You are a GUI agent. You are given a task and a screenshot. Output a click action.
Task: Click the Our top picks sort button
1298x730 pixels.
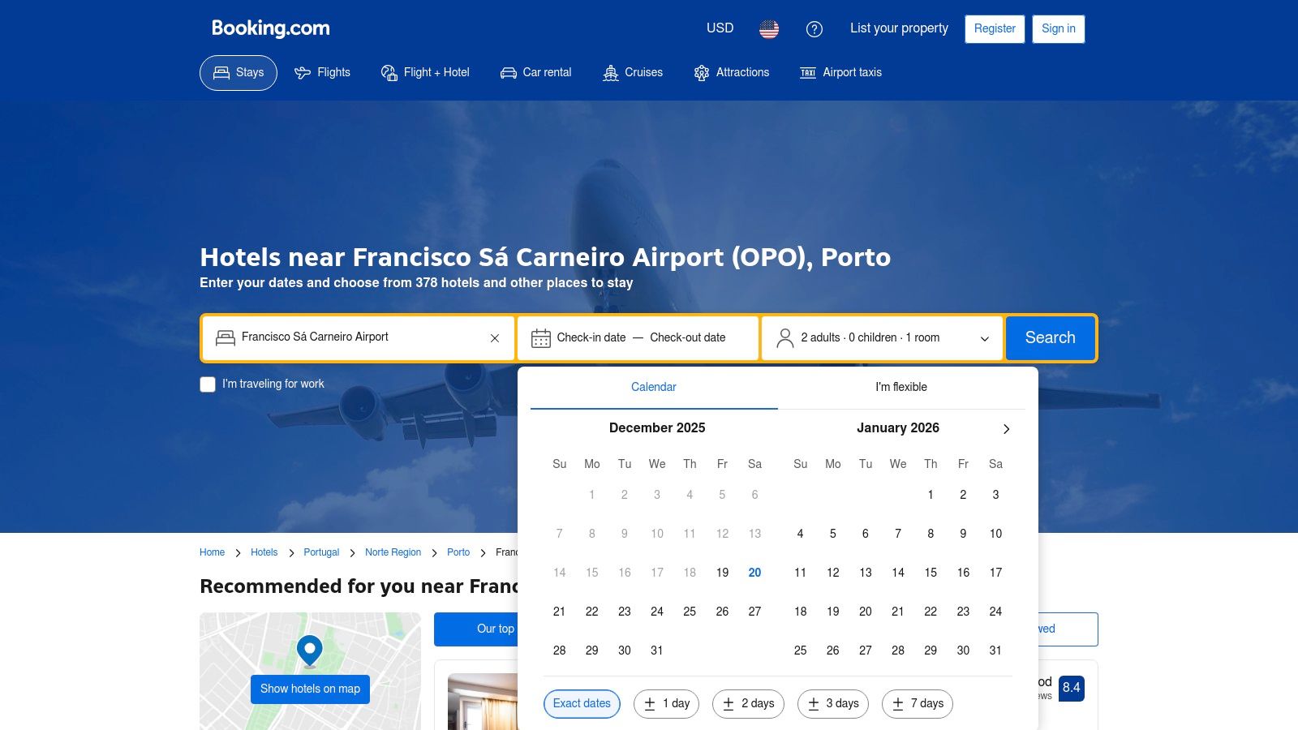point(476,629)
